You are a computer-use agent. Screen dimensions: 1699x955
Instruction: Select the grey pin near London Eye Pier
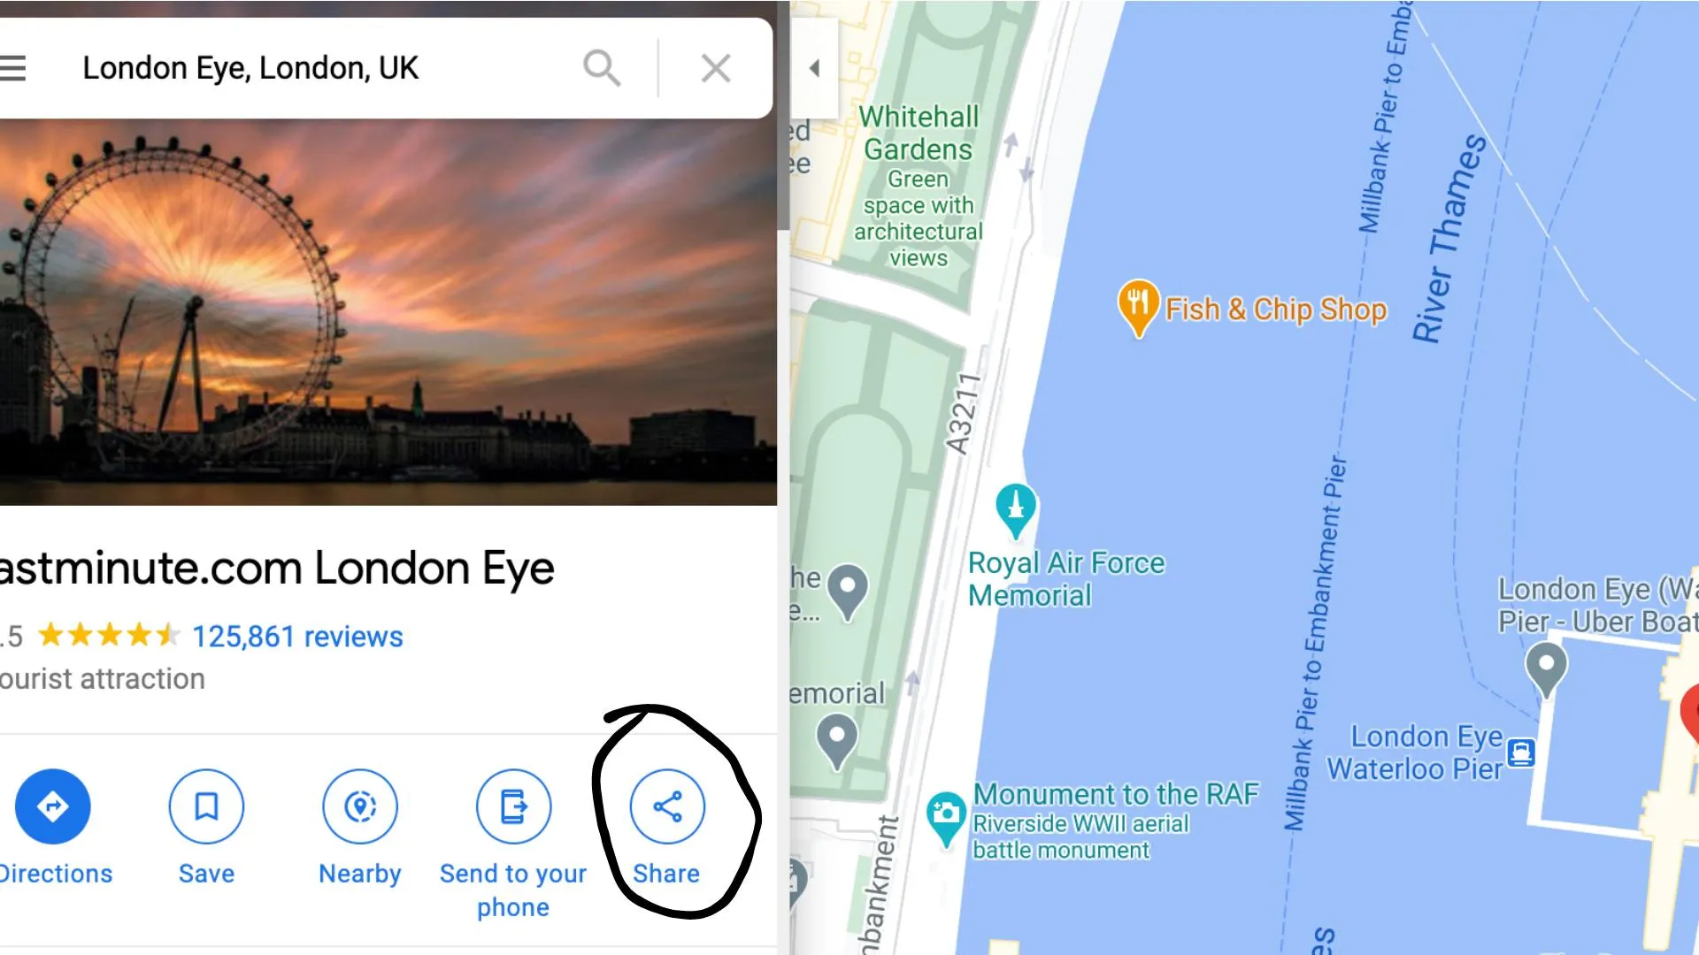(x=1546, y=669)
